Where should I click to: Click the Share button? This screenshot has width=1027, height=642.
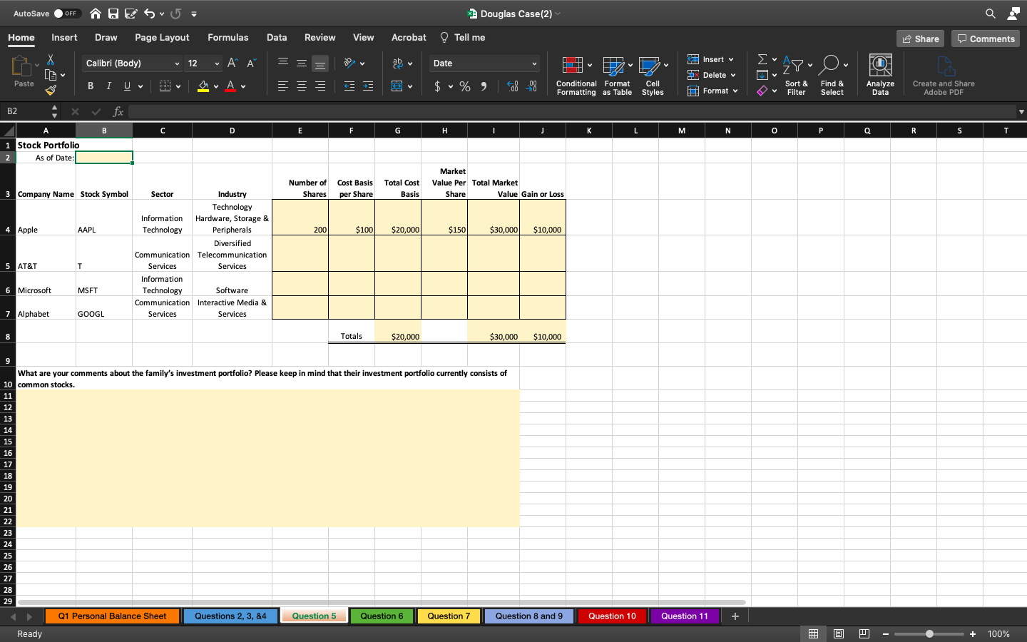coord(920,39)
